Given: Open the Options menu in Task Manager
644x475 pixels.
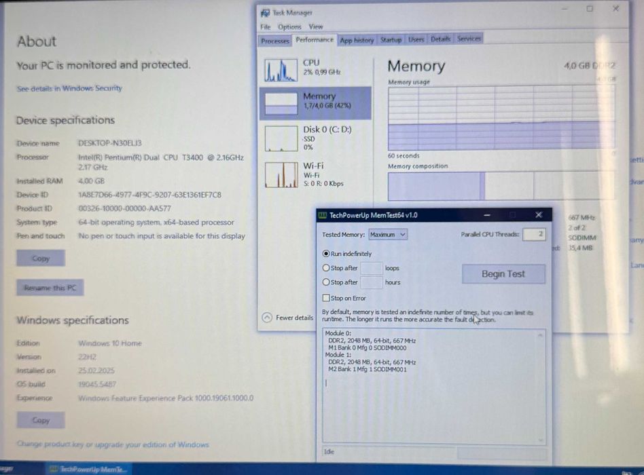Looking at the screenshot, I should click(x=289, y=26).
